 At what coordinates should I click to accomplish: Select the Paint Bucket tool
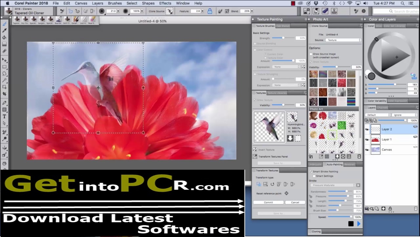pos(4,37)
